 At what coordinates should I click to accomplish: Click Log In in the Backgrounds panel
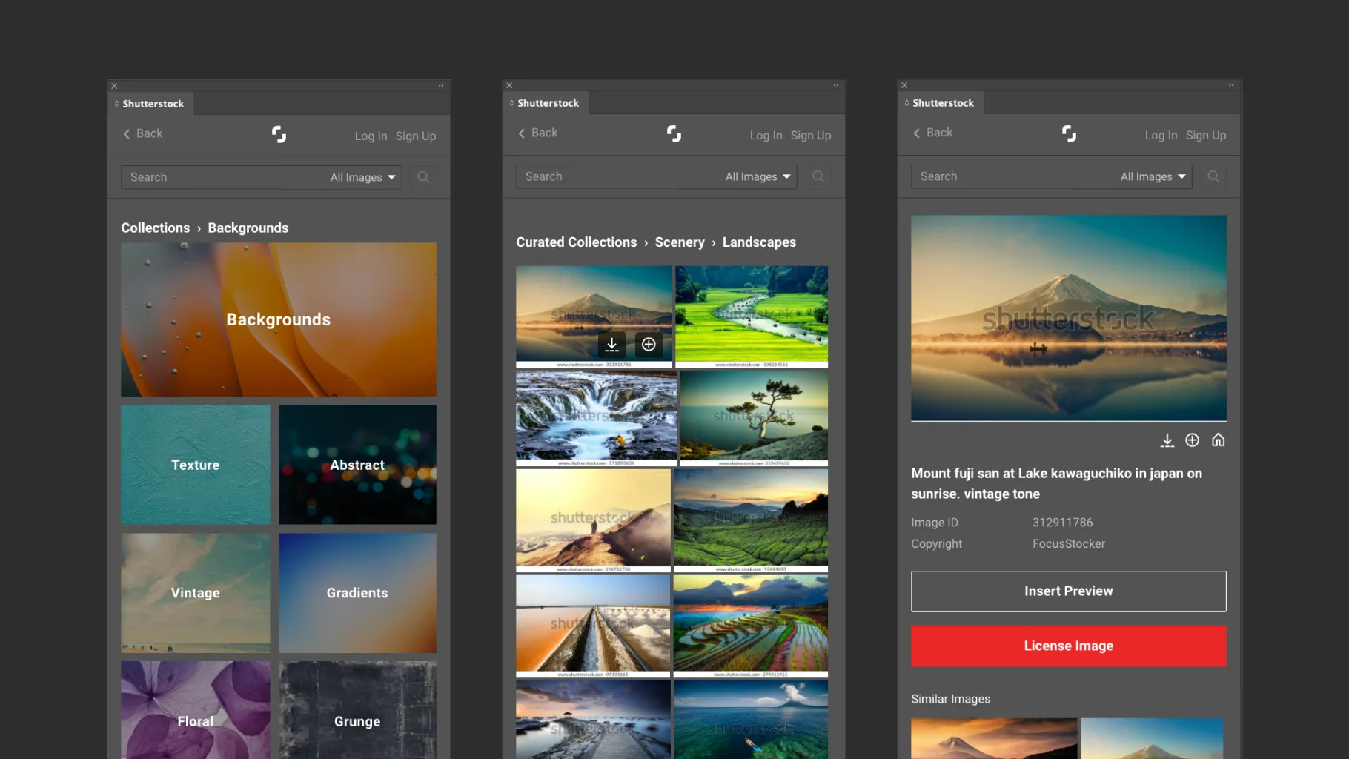click(x=371, y=136)
